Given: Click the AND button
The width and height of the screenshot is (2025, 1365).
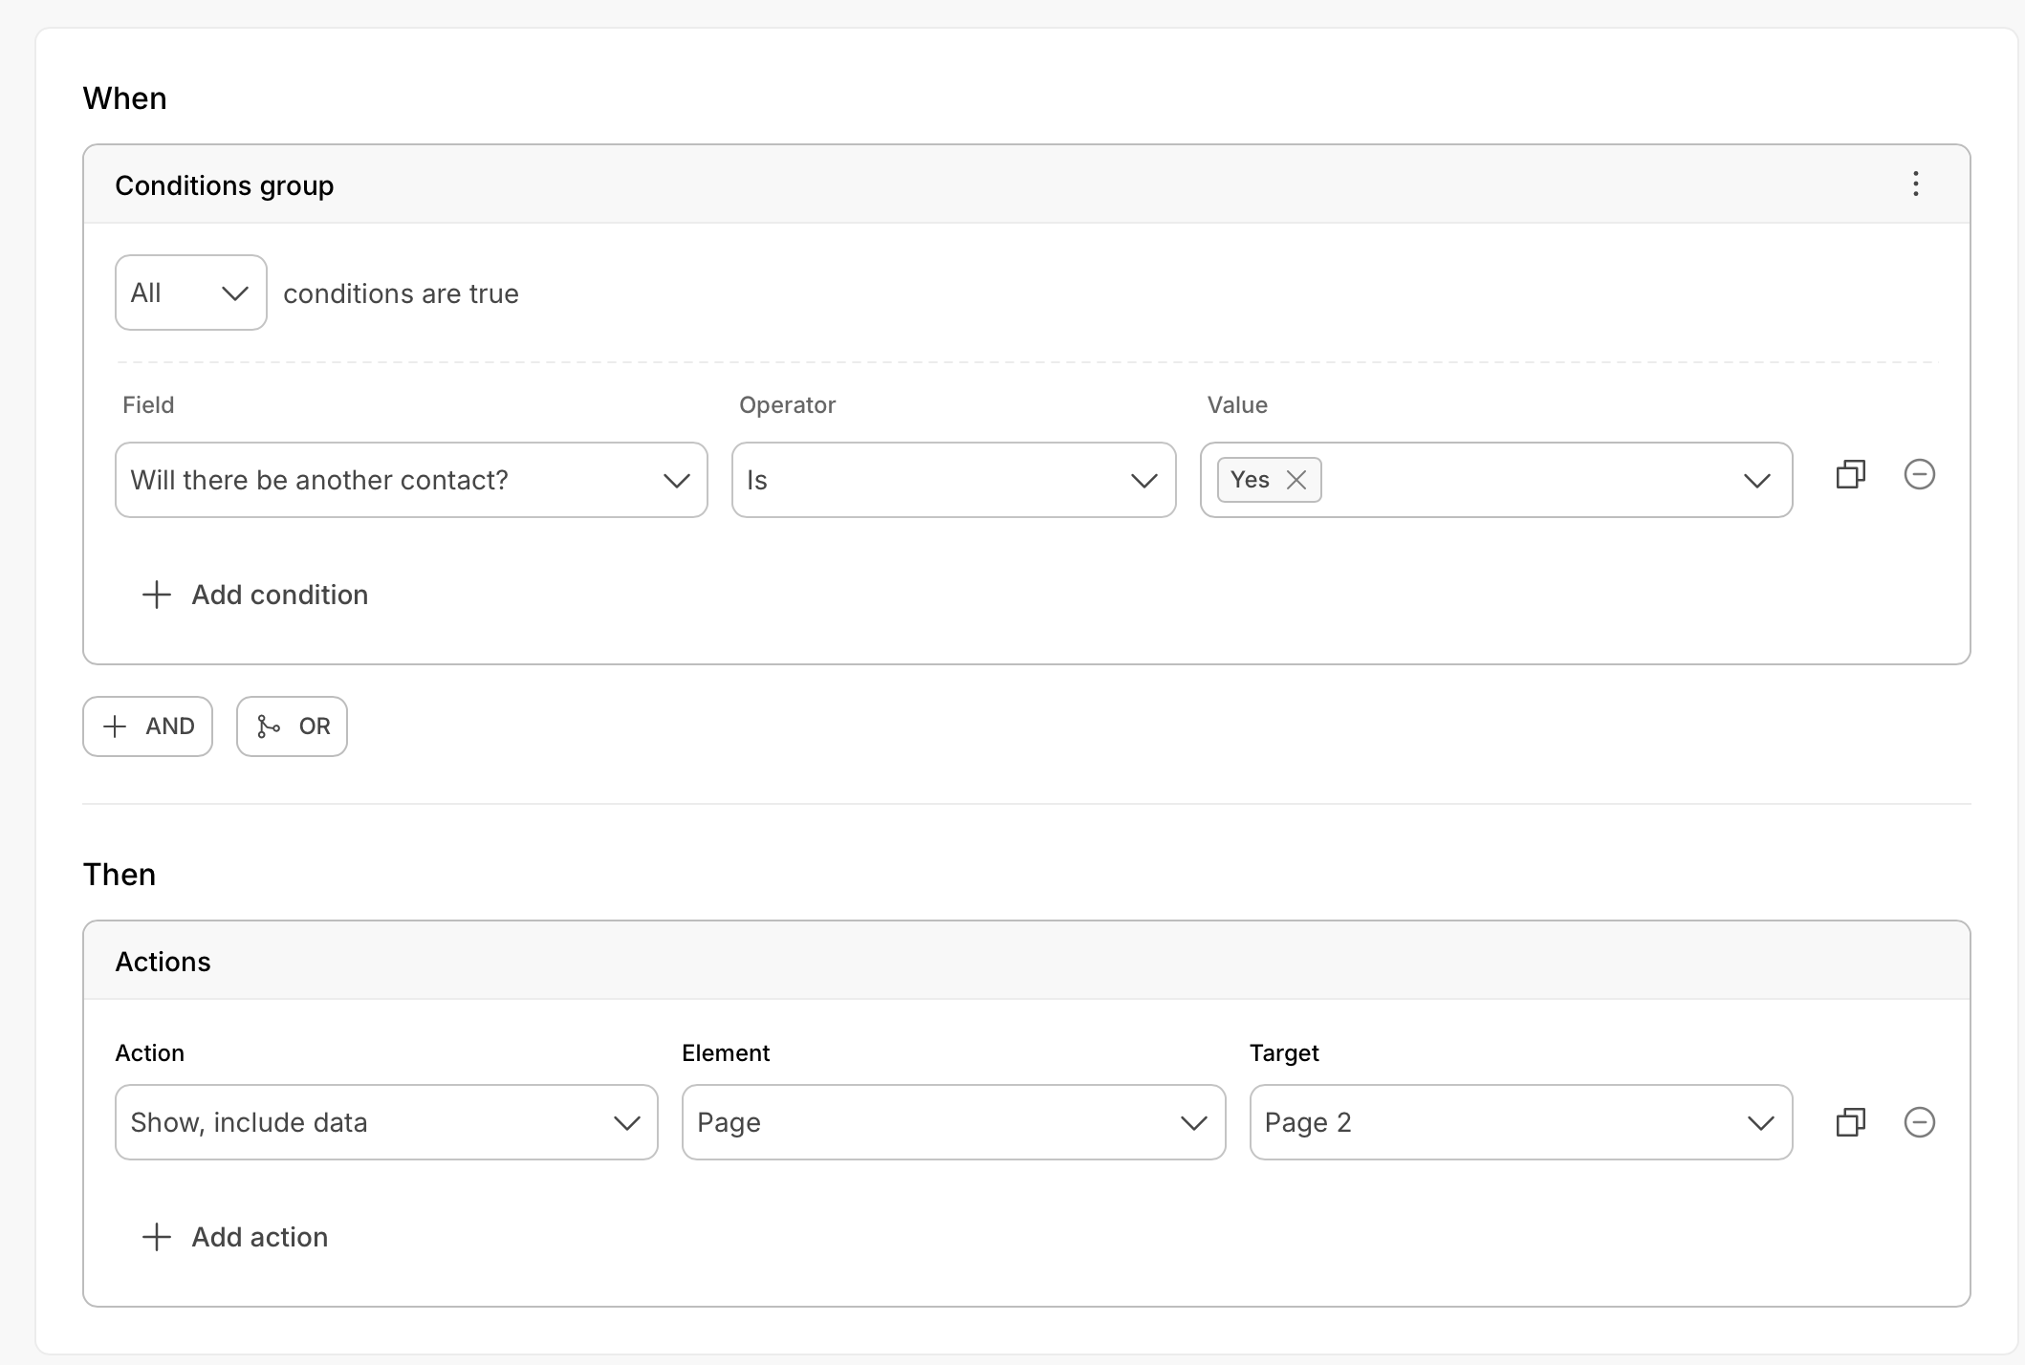Looking at the screenshot, I should (x=148, y=726).
